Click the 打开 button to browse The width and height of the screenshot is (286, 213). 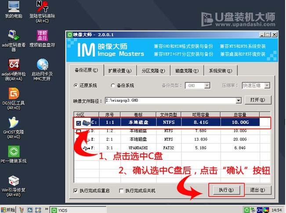[x=257, y=100]
